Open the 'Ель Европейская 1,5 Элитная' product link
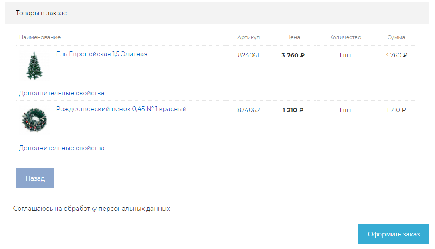Viewport: 435px width, 249px height. point(101,54)
